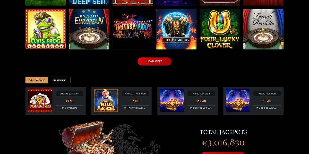The height and width of the screenshot is (154, 309).
Task: Open Four Lucky Clover slot
Action: point(220,29)
